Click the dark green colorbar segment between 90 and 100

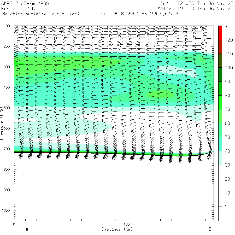(x=220, y=75)
